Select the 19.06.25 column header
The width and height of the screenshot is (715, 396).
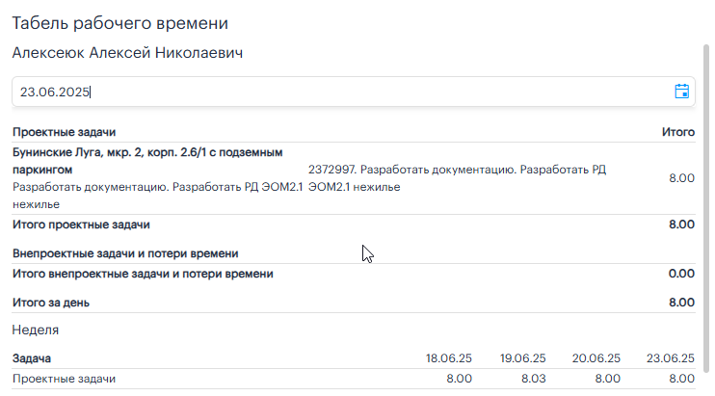(x=523, y=358)
